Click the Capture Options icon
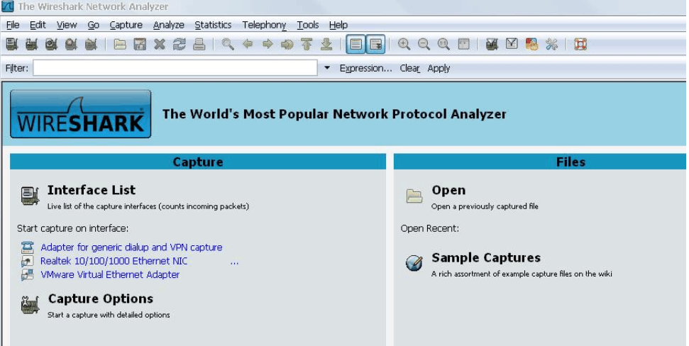 coord(31,305)
